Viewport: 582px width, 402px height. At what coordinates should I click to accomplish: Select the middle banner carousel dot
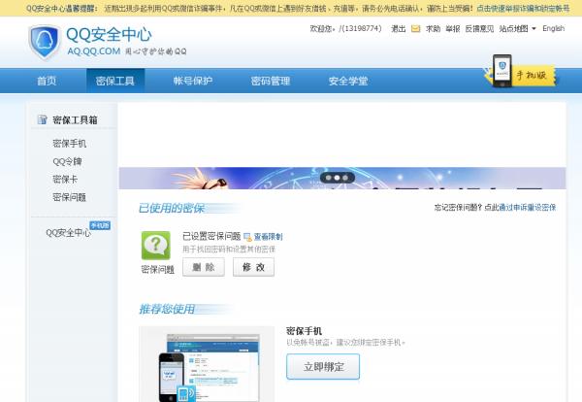337,178
